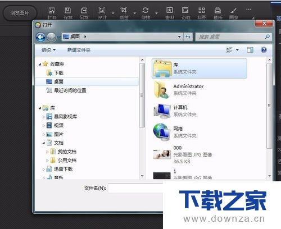Change view with the views icon

tap(229, 50)
